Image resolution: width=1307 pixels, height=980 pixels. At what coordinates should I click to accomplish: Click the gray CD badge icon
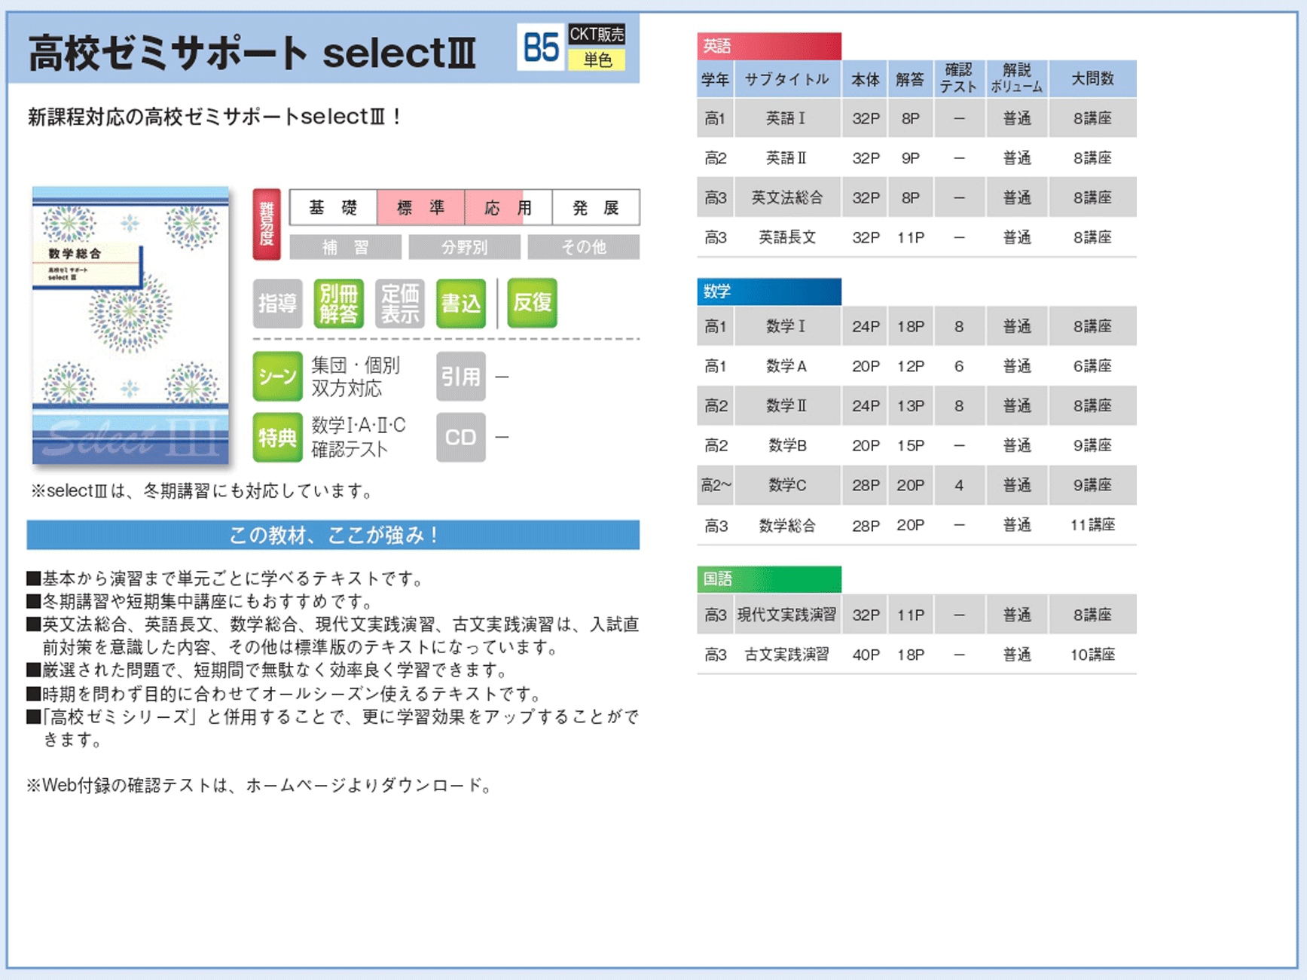[x=460, y=437]
